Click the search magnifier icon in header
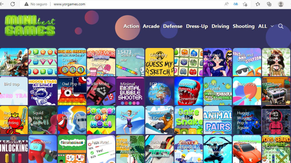Image resolution: width=291 pixels, height=163 pixels. [281, 26]
